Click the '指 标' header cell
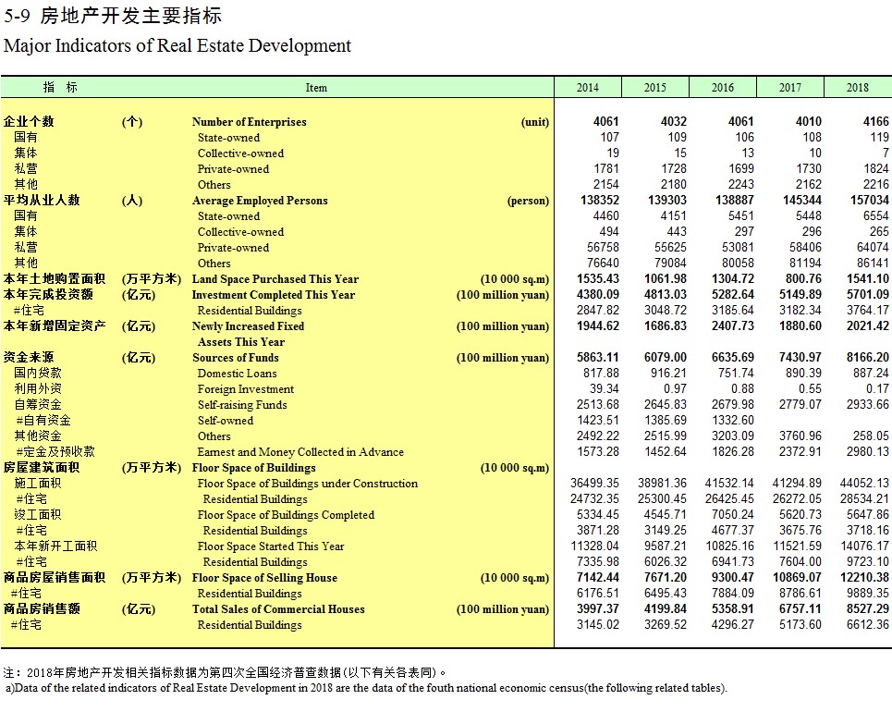 [60, 87]
